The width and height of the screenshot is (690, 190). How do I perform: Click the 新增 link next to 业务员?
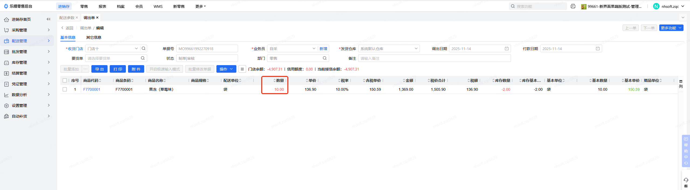pos(323,48)
